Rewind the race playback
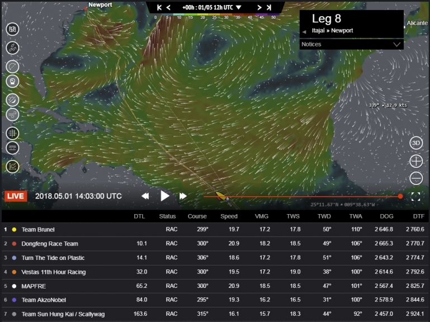The image size is (430, 322). pos(145,196)
